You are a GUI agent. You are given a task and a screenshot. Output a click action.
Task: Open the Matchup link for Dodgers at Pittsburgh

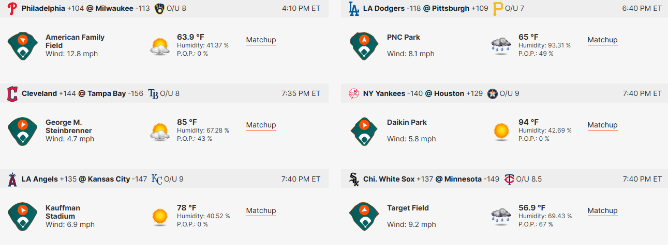tap(602, 40)
